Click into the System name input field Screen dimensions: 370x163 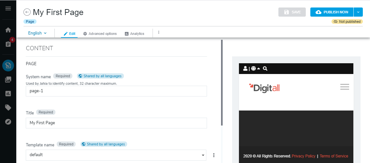[x=116, y=91]
